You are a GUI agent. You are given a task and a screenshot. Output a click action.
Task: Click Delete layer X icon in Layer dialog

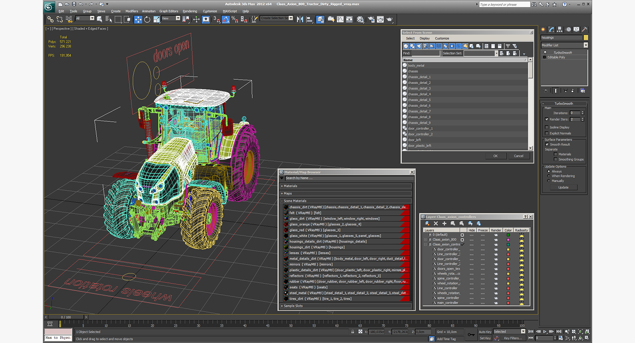click(436, 223)
